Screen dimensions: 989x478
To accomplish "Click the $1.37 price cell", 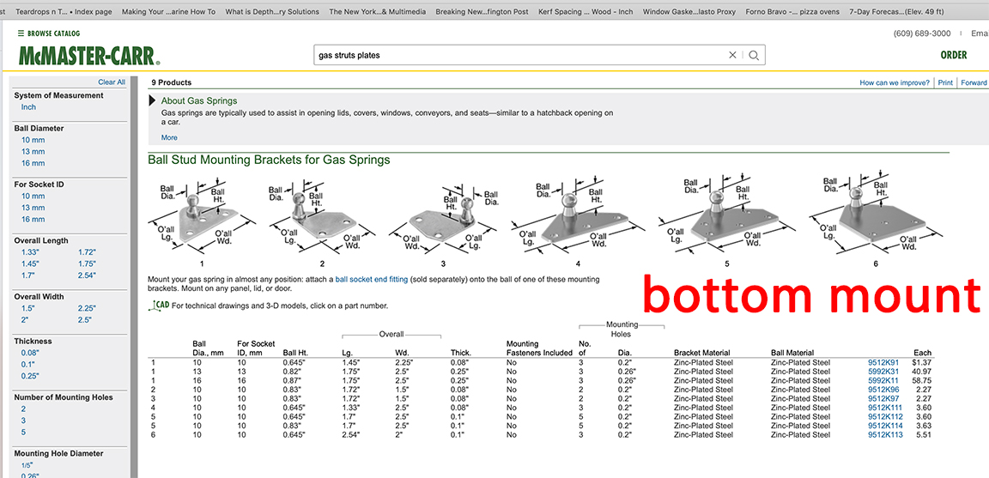I will point(921,362).
